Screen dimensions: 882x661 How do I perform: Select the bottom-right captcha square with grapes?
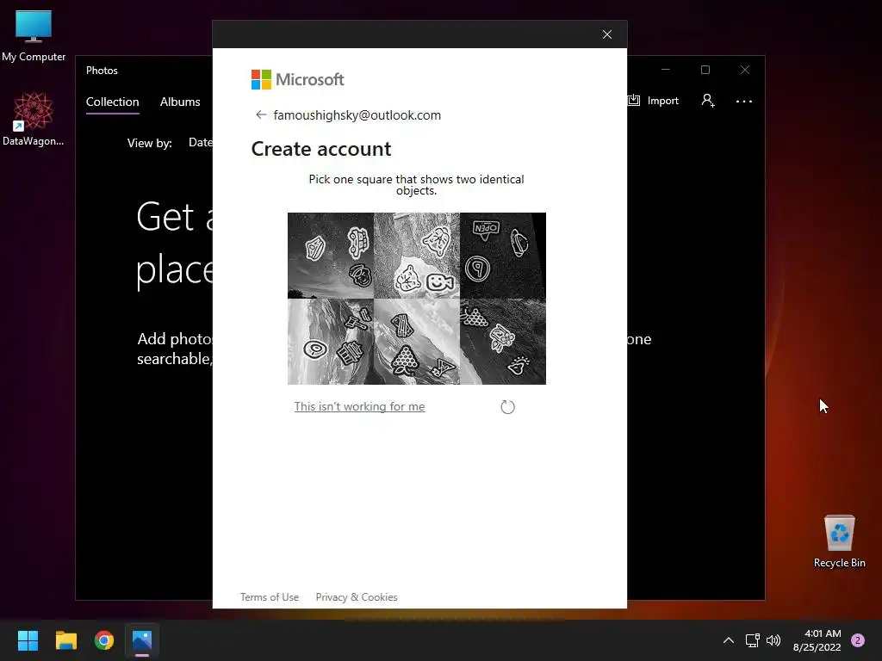point(503,342)
